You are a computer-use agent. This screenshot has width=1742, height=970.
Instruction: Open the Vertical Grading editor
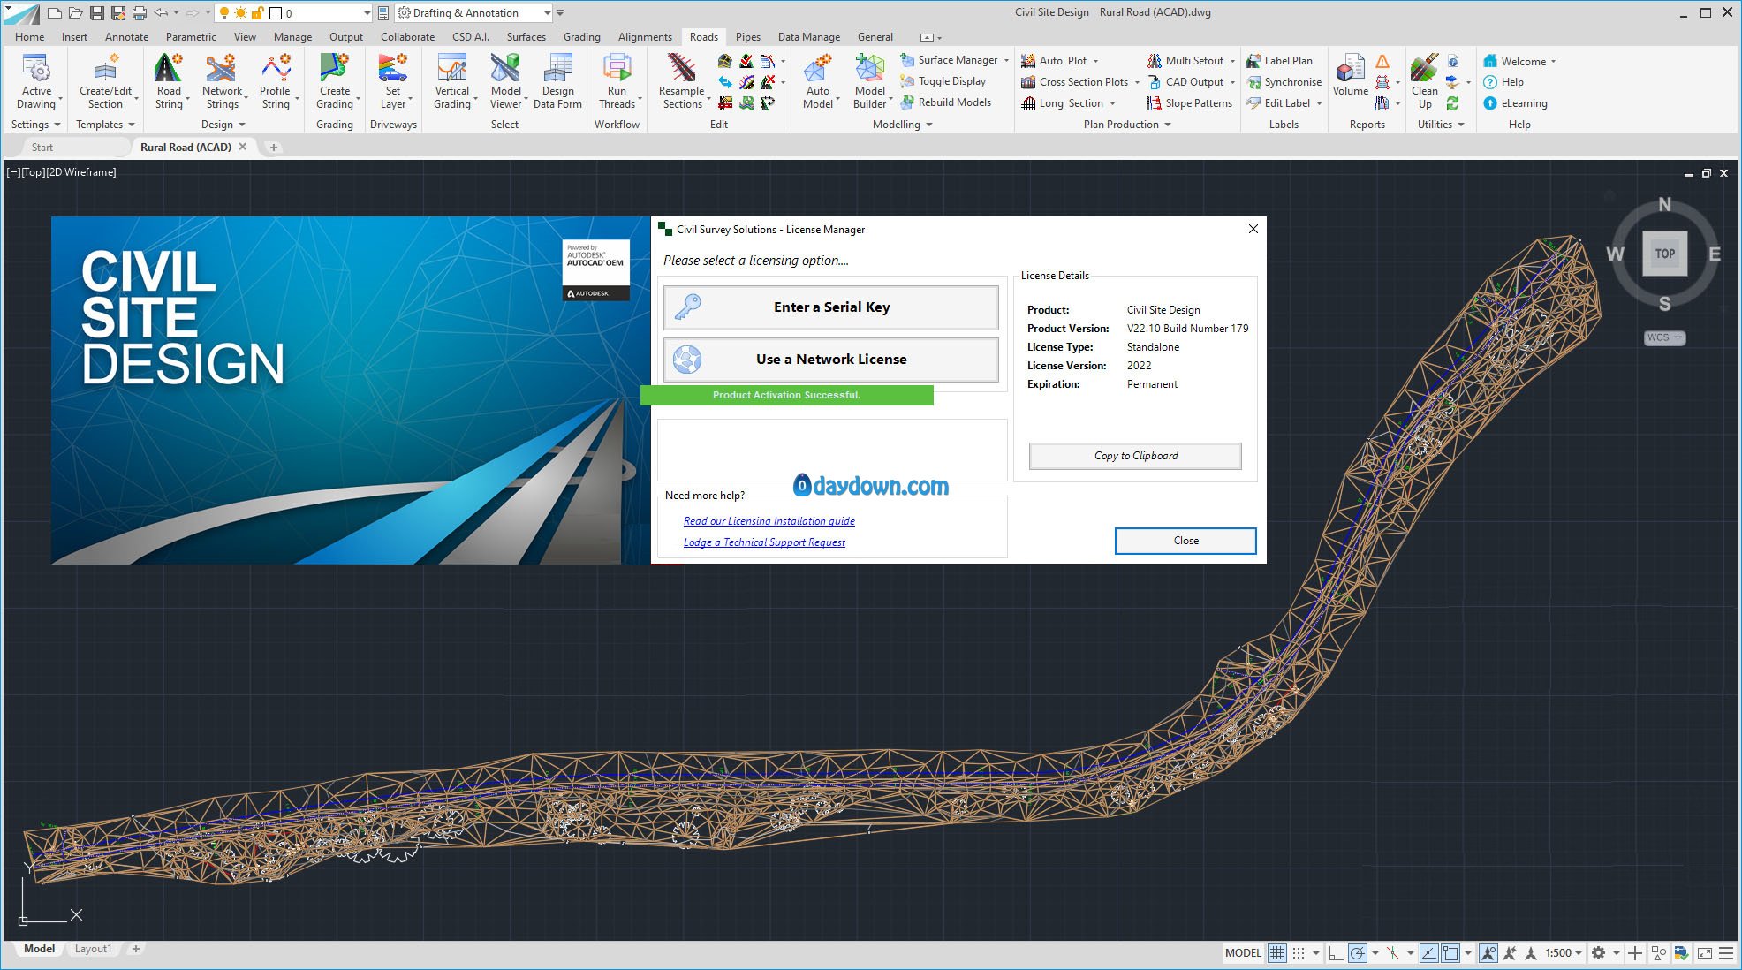pos(451,81)
